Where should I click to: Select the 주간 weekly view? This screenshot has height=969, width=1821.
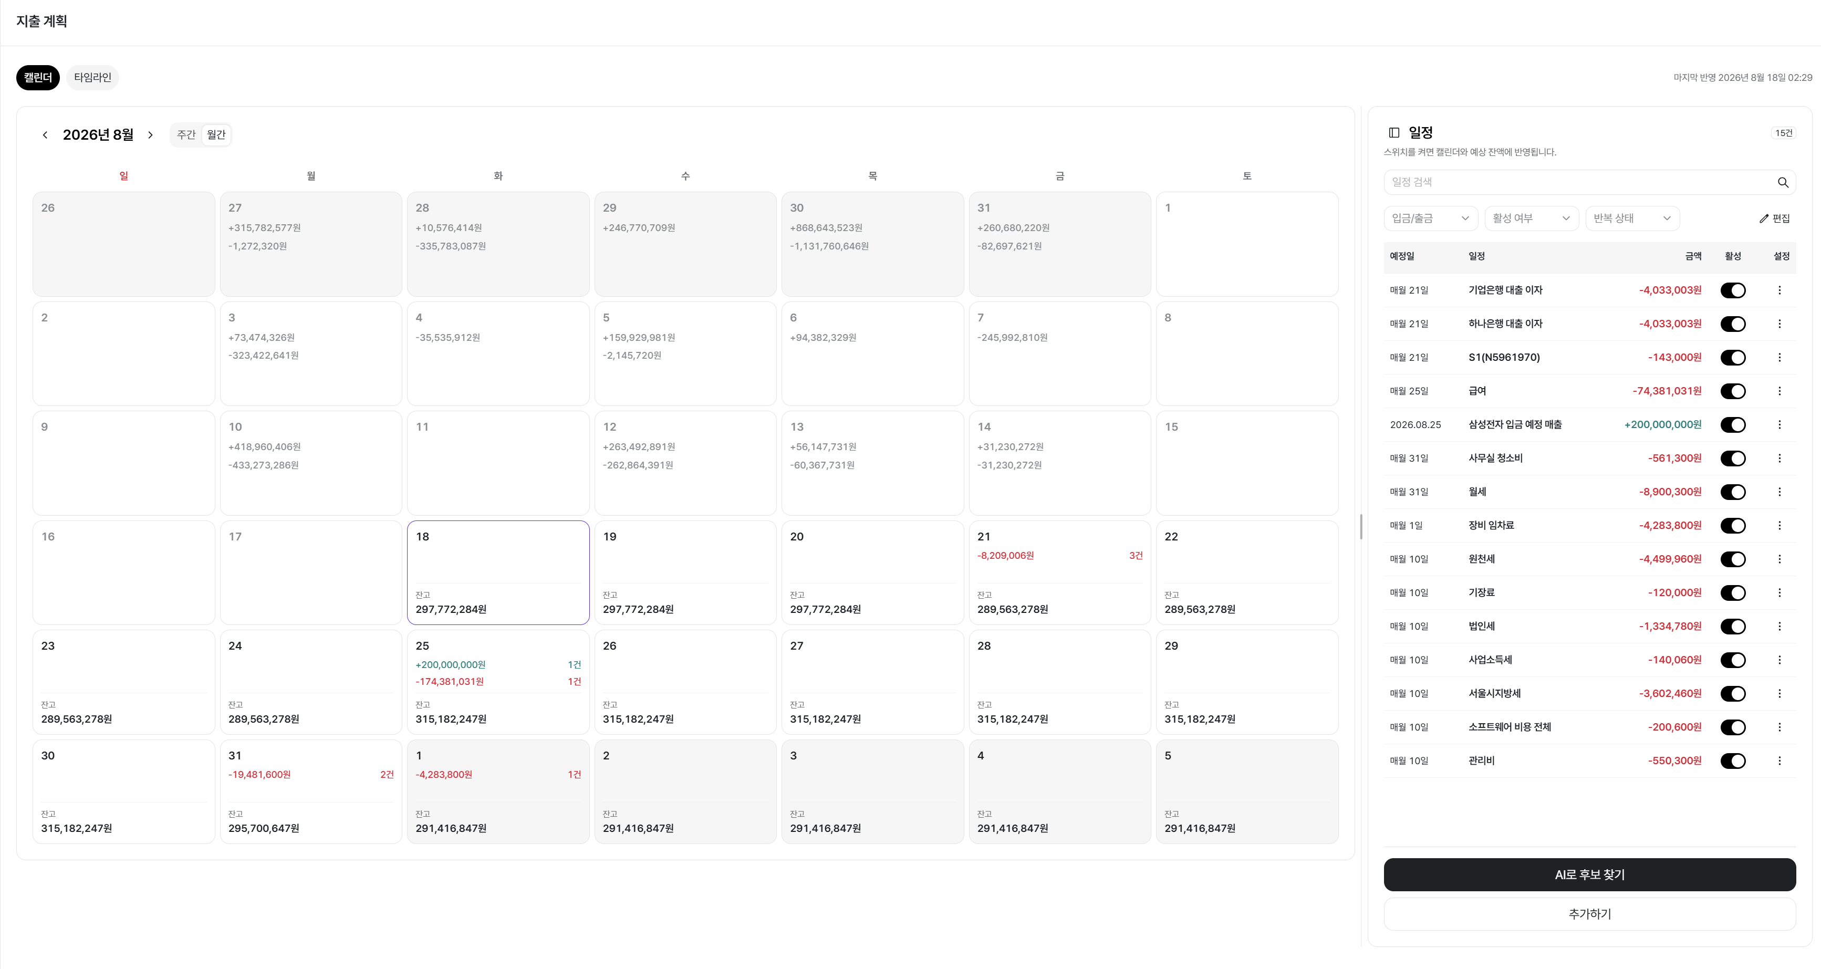(x=186, y=135)
